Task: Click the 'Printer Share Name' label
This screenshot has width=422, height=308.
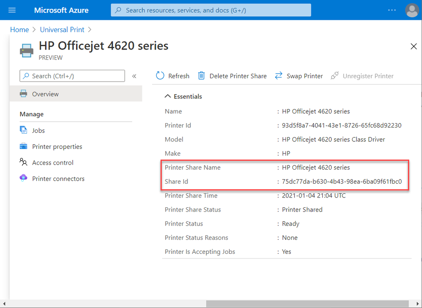Action: (193, 168)
